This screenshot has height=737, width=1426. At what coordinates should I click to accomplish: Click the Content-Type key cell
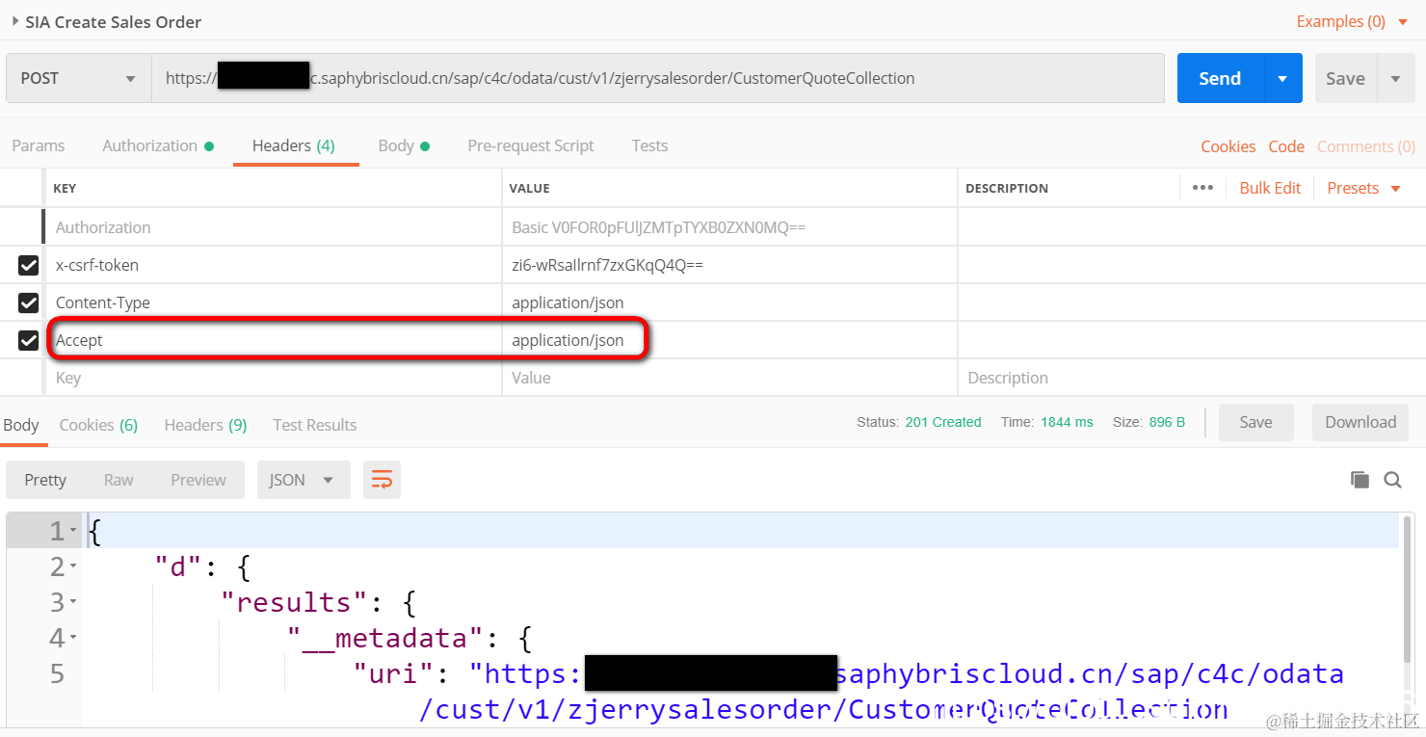[274, 303]
